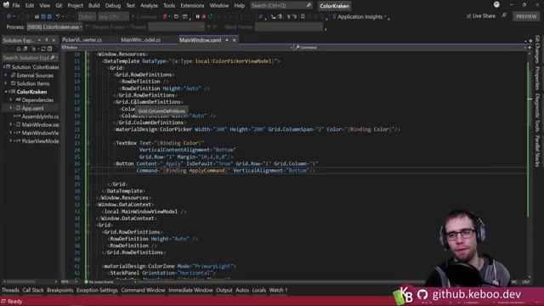Switch to MainWin...odel.cs tab
Viewport: 544px width, 306px height.
click(140, 40)
